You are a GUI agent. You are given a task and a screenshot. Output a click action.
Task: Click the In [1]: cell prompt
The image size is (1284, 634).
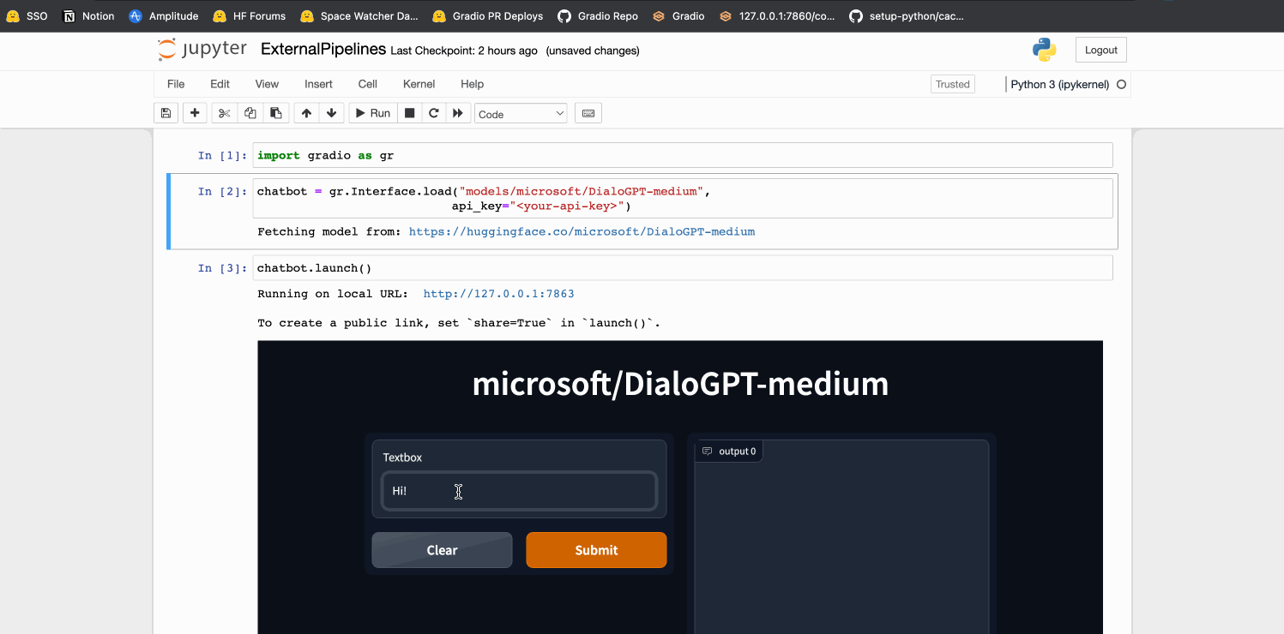[x=222, y=155]
